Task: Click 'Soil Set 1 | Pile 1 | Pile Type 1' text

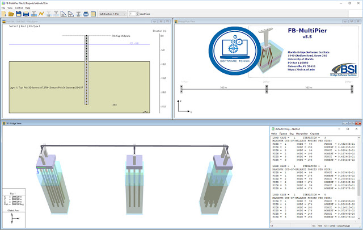Action: (x=24, y=26)
